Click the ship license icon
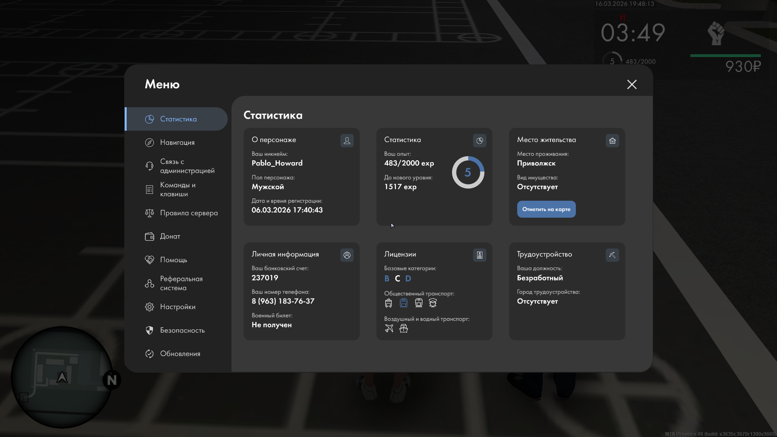The width and height of the screenshot is (777, 437). (x=403, y=328)
